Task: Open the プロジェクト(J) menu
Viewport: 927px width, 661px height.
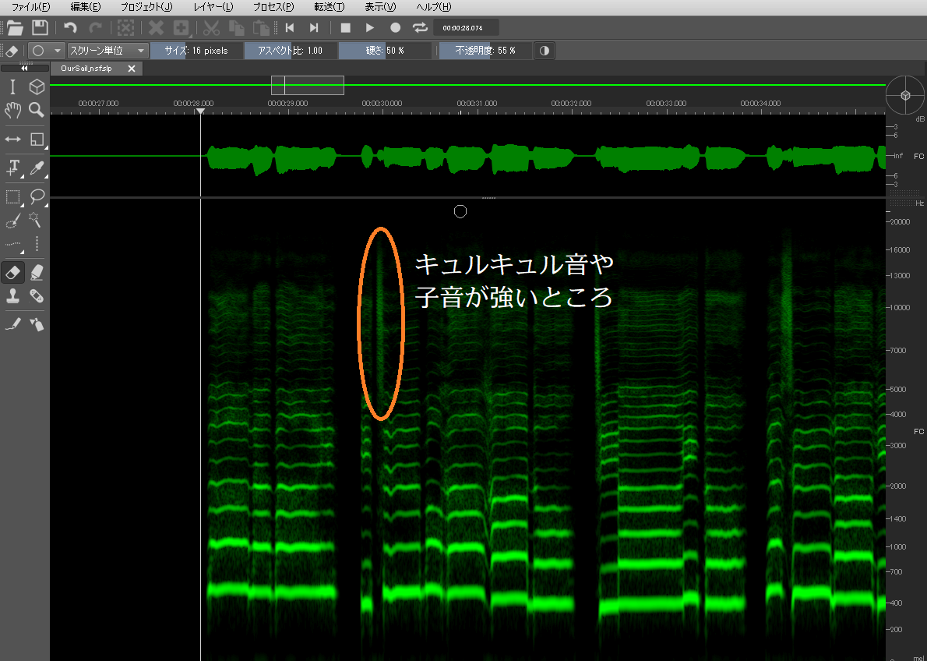Action: (x=146, y=7)
